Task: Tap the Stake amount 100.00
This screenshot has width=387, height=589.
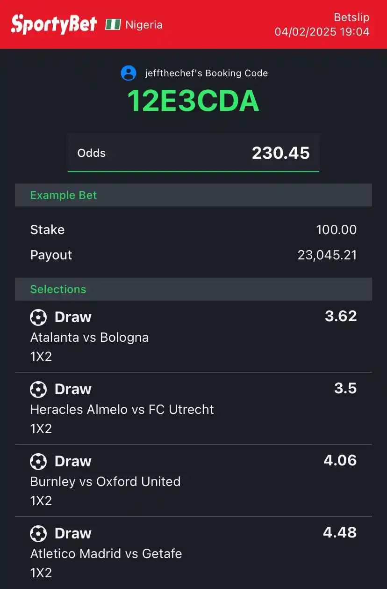Action: tap(336, 230)
